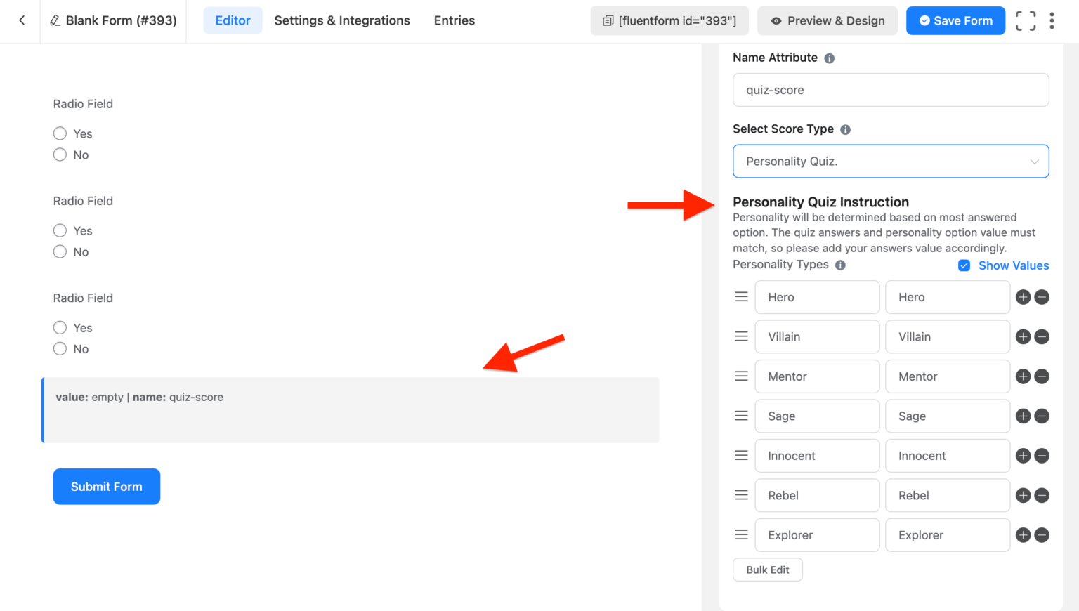
Task: Uncheck the Show Values checkbox
Action: 964,265
